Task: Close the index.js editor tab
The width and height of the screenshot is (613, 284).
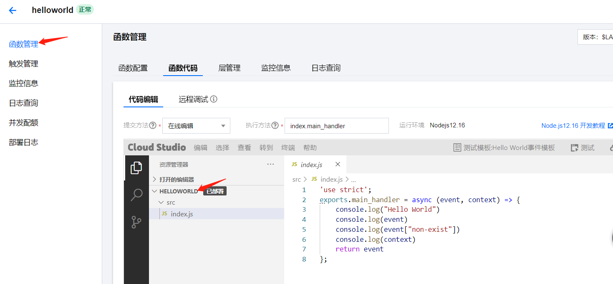Action: [338, 164]
